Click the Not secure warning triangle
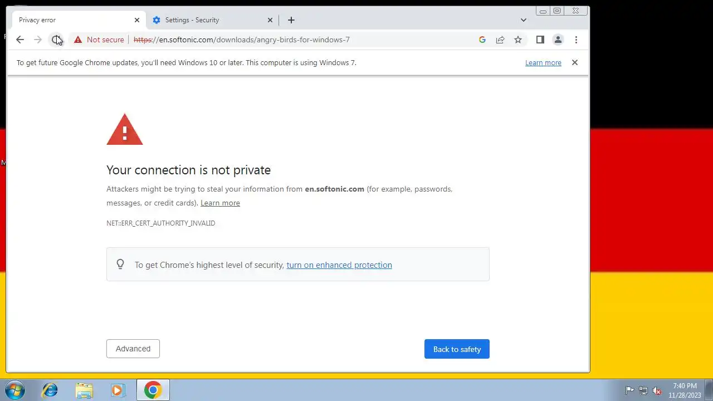The image size is (713, 401). pos(78,40)
